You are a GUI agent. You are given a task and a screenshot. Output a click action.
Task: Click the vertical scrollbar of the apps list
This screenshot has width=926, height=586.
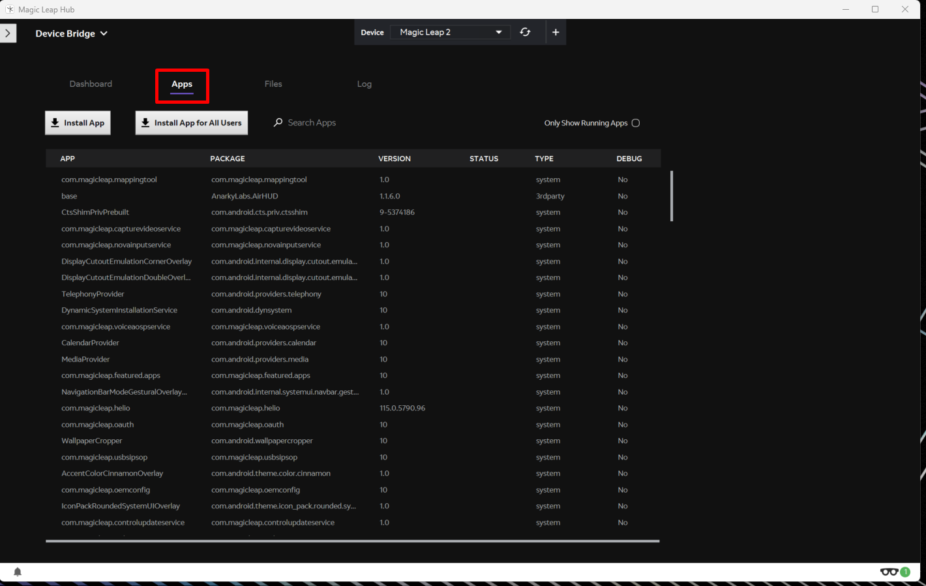pos(672,196)
